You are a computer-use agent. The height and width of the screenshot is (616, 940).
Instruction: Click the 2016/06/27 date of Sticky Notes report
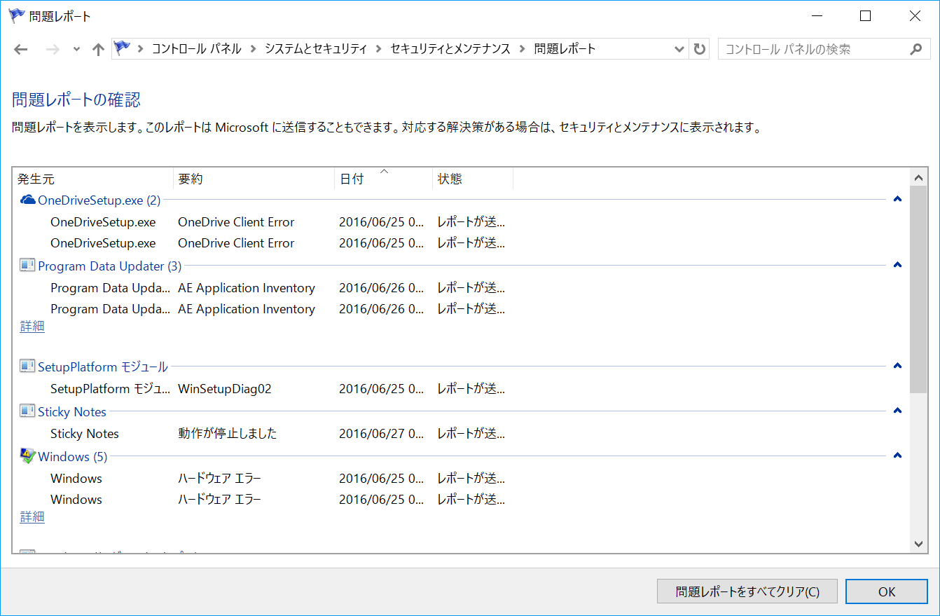pos(381,433)
